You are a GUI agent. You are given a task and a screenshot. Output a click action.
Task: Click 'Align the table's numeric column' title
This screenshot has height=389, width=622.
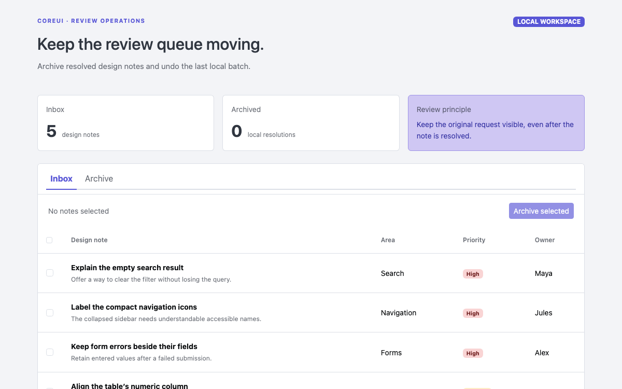pos(130,386)
